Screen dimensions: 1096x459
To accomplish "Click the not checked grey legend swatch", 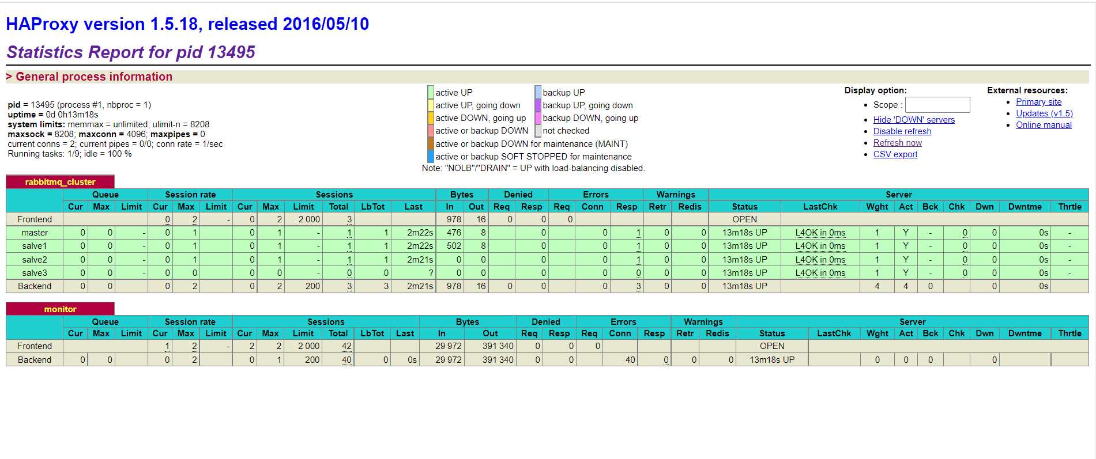I will [x=538, y=131].
